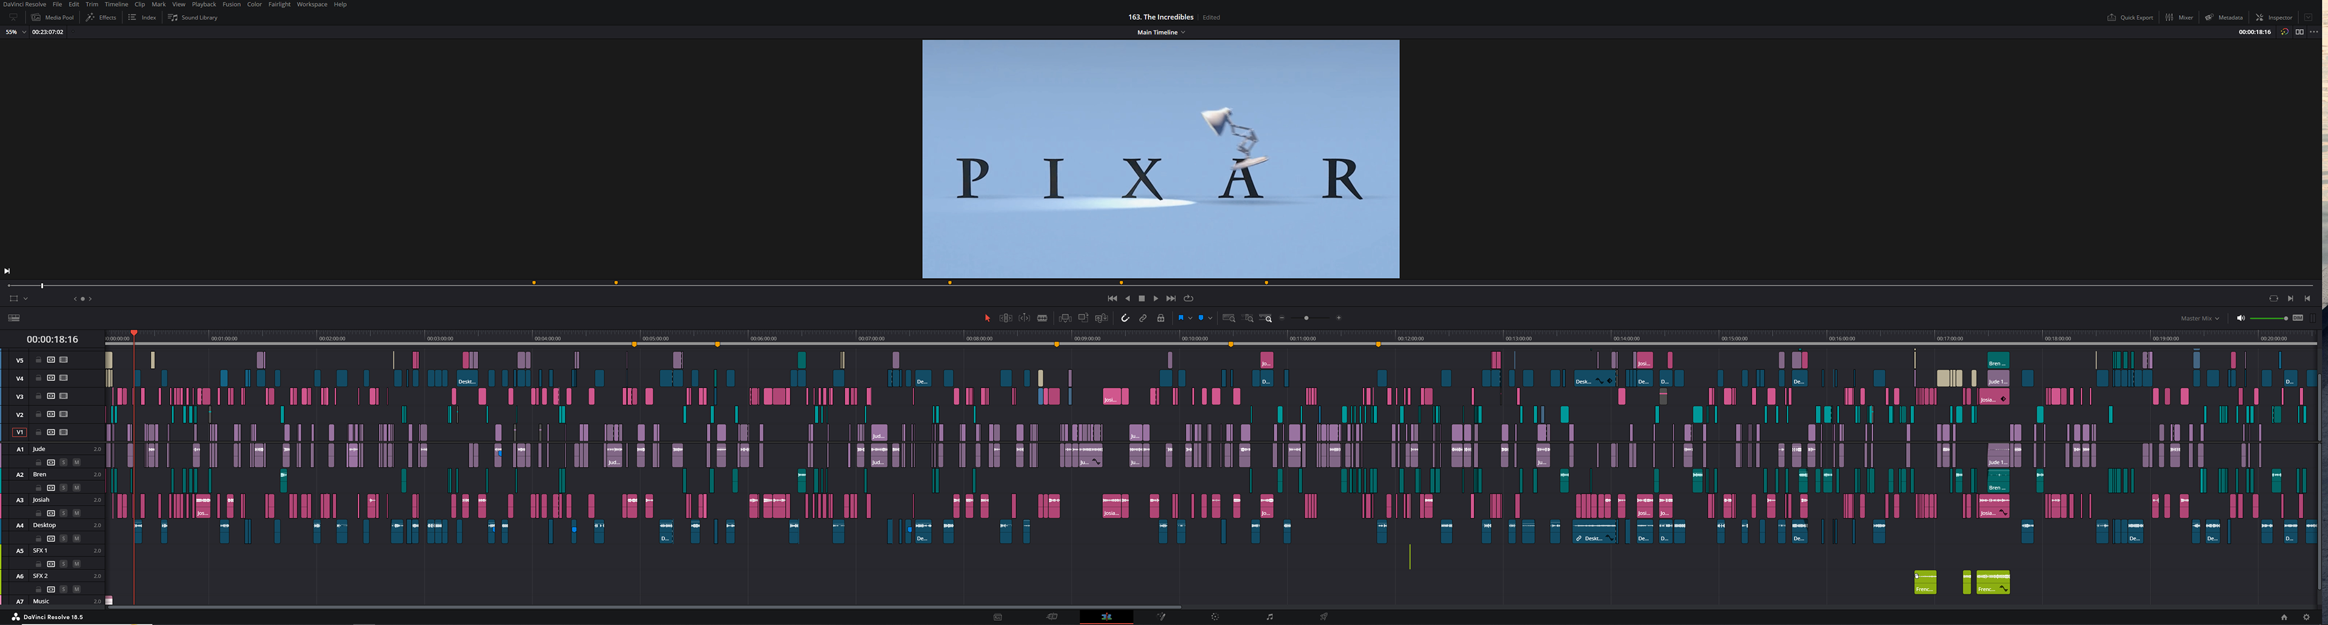2328x625 pixels.
Task: Adjust the timeline zoom slider handle
Action: point(1306,318)
